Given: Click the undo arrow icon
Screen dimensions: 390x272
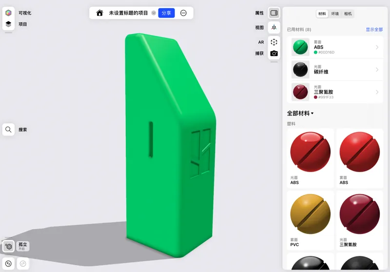Looking at the screenshot, I should [x=8, y=264].
